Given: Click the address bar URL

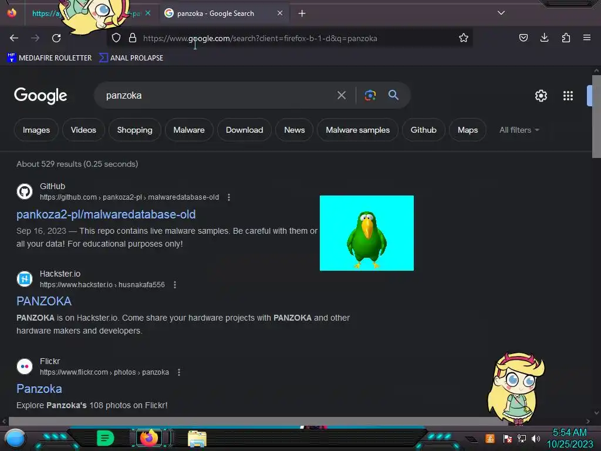Looking at the screenshot, I should pos(260,38).
